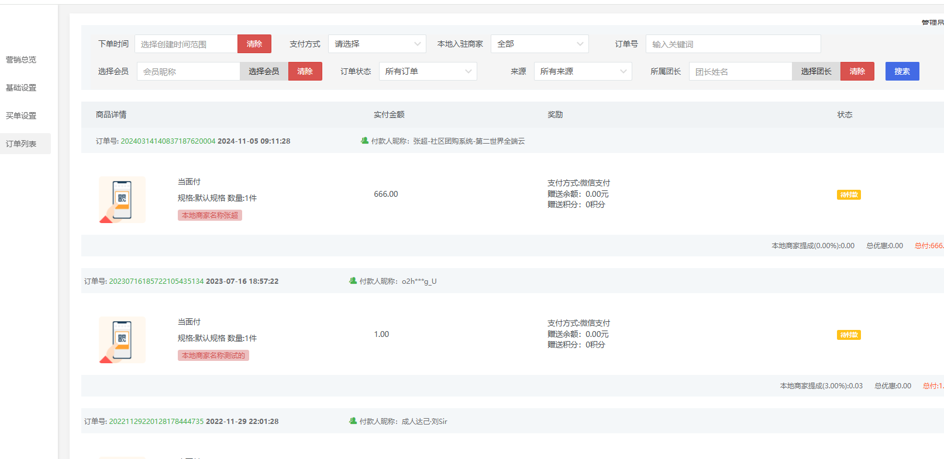Screen dimensions: 944x459
Task: Expand the 支付方式 dropdown
Action: tap(377, 44)
